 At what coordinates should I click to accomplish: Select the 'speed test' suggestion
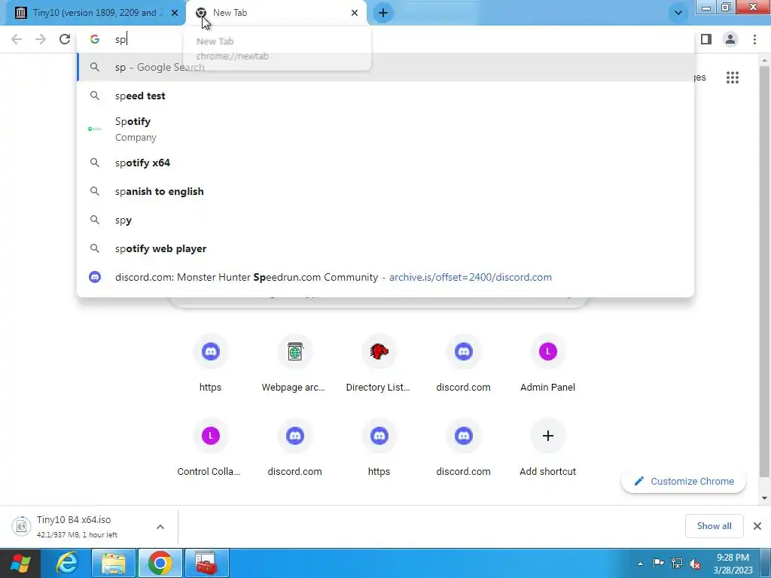coord(385,96)
